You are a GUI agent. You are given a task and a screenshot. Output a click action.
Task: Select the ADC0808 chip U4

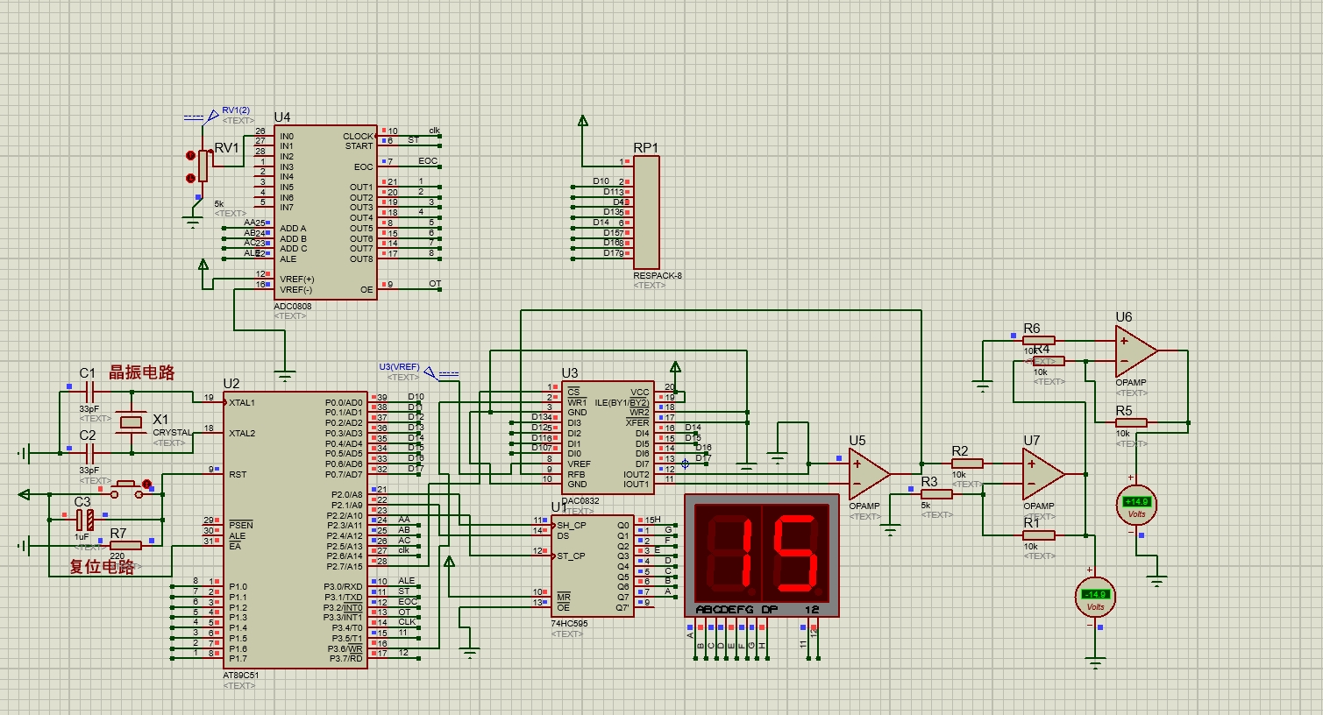[x=326, y=212]
